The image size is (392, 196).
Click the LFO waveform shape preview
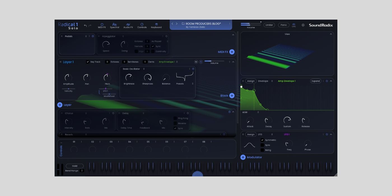(x=249, y=145)
